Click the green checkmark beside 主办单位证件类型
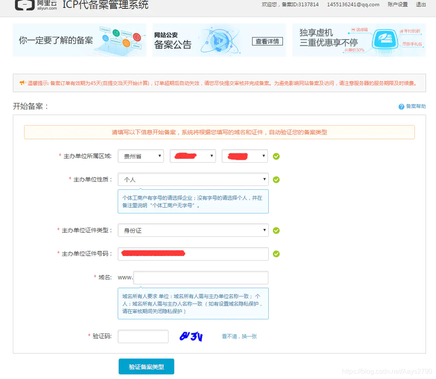 276,230
